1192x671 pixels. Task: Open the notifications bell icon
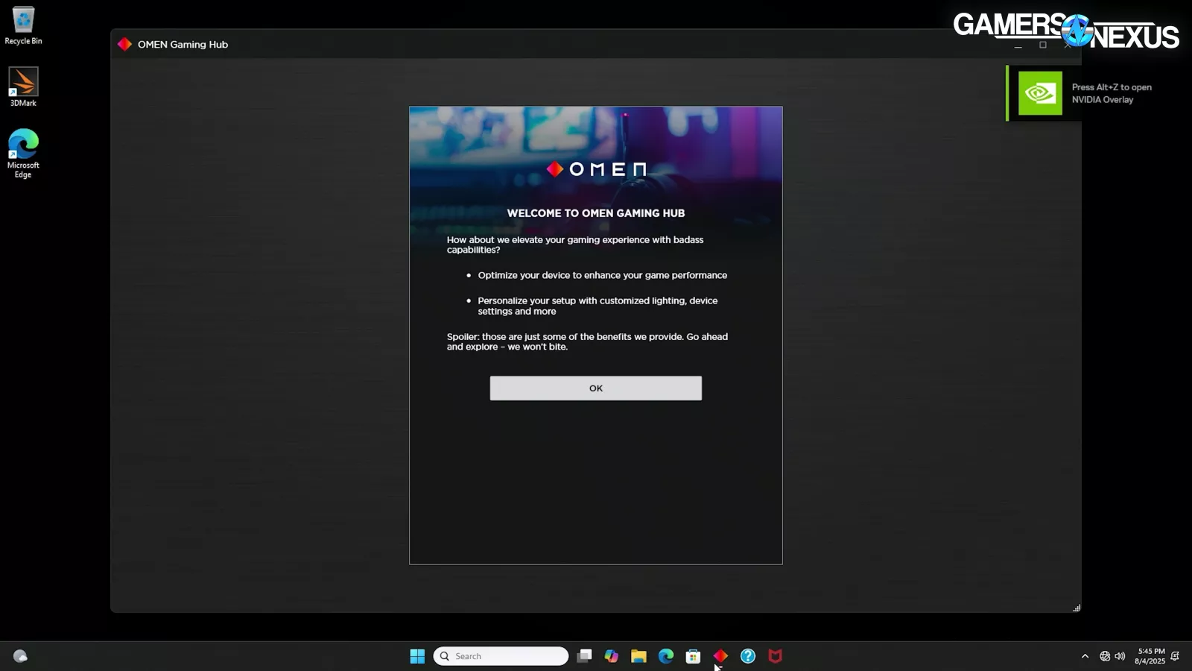click(x=1175, y=656)
